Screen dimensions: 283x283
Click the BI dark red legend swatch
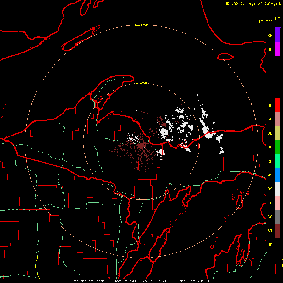[x=278, y=231]
